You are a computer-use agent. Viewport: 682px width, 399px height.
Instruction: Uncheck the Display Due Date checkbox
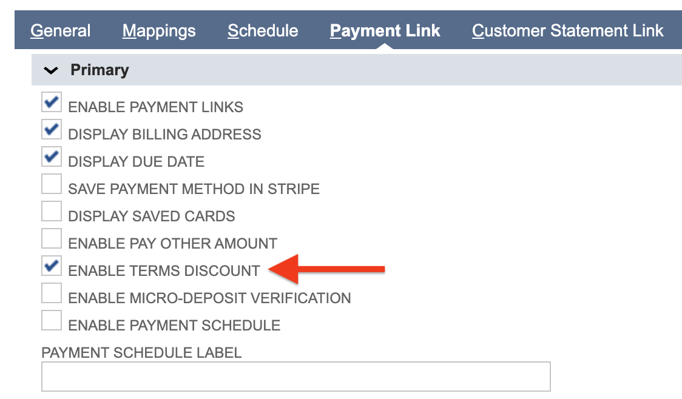[x=52, y=156]
